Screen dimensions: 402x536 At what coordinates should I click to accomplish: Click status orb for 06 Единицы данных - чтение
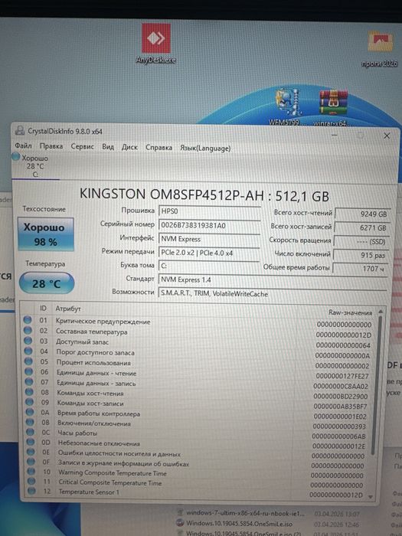(x=29, y=371)
